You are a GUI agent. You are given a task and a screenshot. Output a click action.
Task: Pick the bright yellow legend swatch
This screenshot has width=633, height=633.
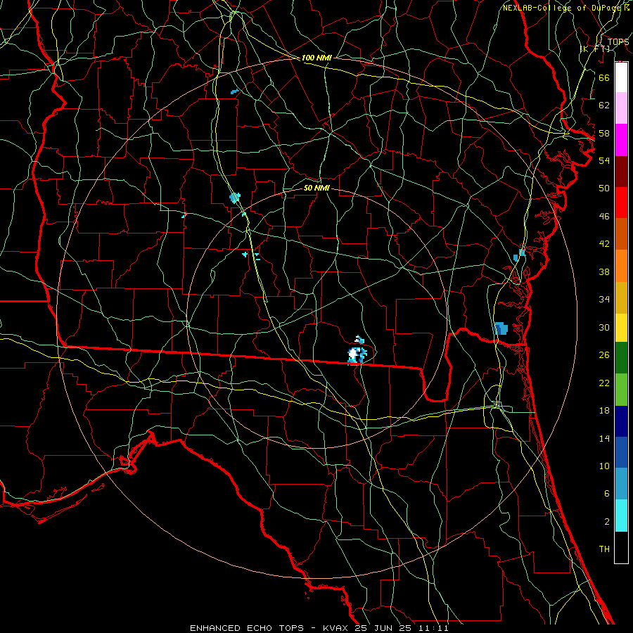coord(621,327)
